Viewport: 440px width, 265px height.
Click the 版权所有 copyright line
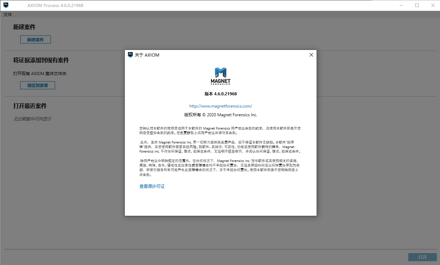(x=220, y=115)
